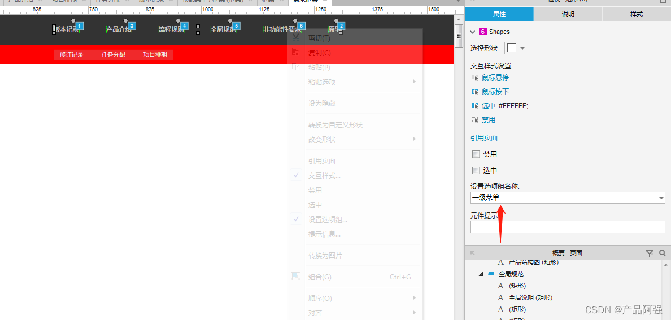Image resolution: width=671 pixels, height=320 pixels.
Task: Click the A icon beside 产品结构图 (矩形)
Action: [x=500, y=263]
